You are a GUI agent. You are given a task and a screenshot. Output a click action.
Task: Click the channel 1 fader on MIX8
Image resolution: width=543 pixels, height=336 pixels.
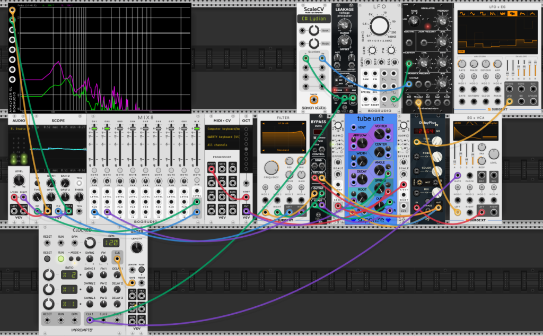coord(94,128)
